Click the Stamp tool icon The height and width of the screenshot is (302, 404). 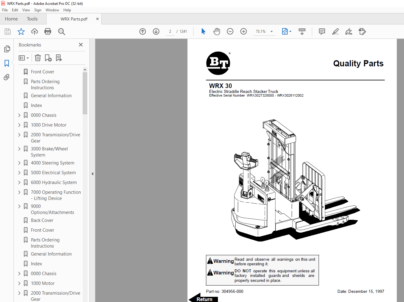362,31
